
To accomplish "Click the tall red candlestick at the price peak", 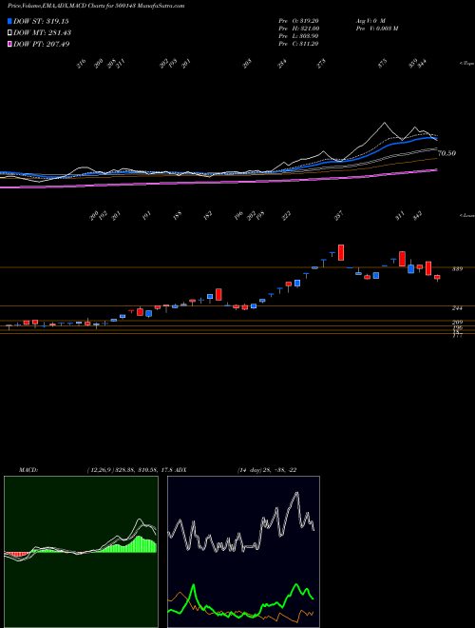I will point(341,252).
